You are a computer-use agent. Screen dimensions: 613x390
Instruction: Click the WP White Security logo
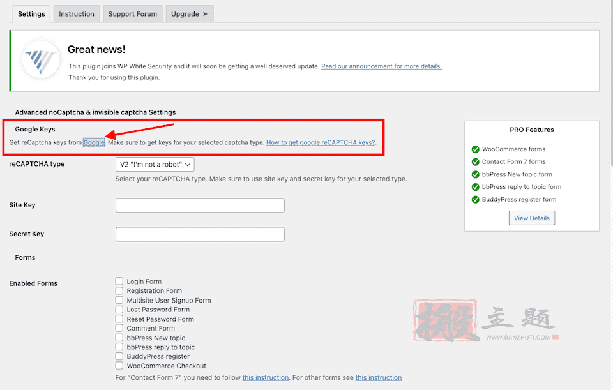point(41,60)
